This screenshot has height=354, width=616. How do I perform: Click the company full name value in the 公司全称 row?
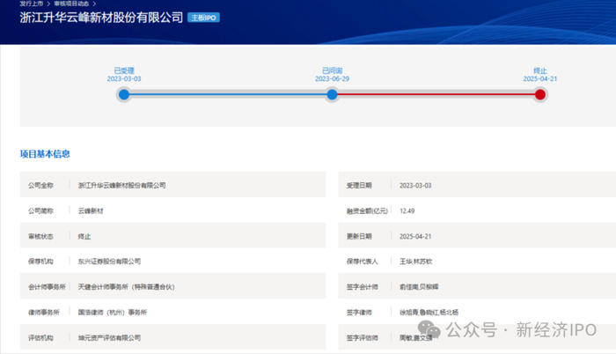coord(121,185)
